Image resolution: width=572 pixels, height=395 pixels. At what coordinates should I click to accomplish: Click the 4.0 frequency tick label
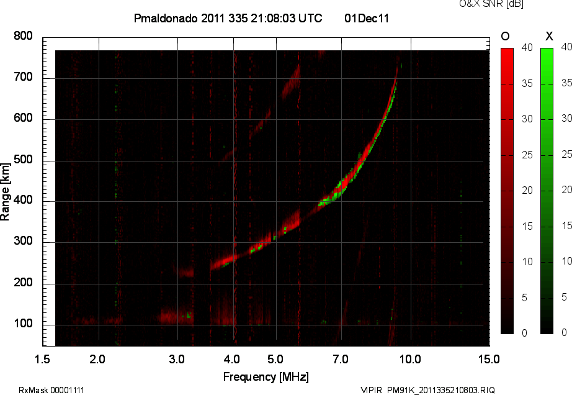pos(231,360)
